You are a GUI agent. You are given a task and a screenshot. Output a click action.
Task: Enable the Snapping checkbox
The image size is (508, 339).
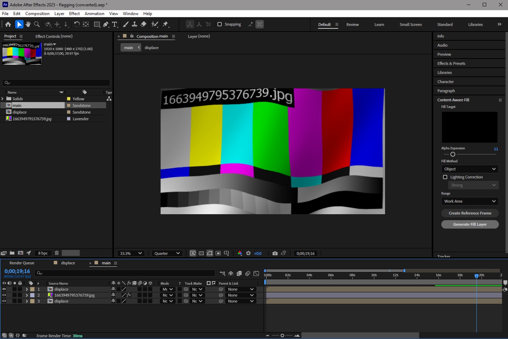[x=220, y=24]
